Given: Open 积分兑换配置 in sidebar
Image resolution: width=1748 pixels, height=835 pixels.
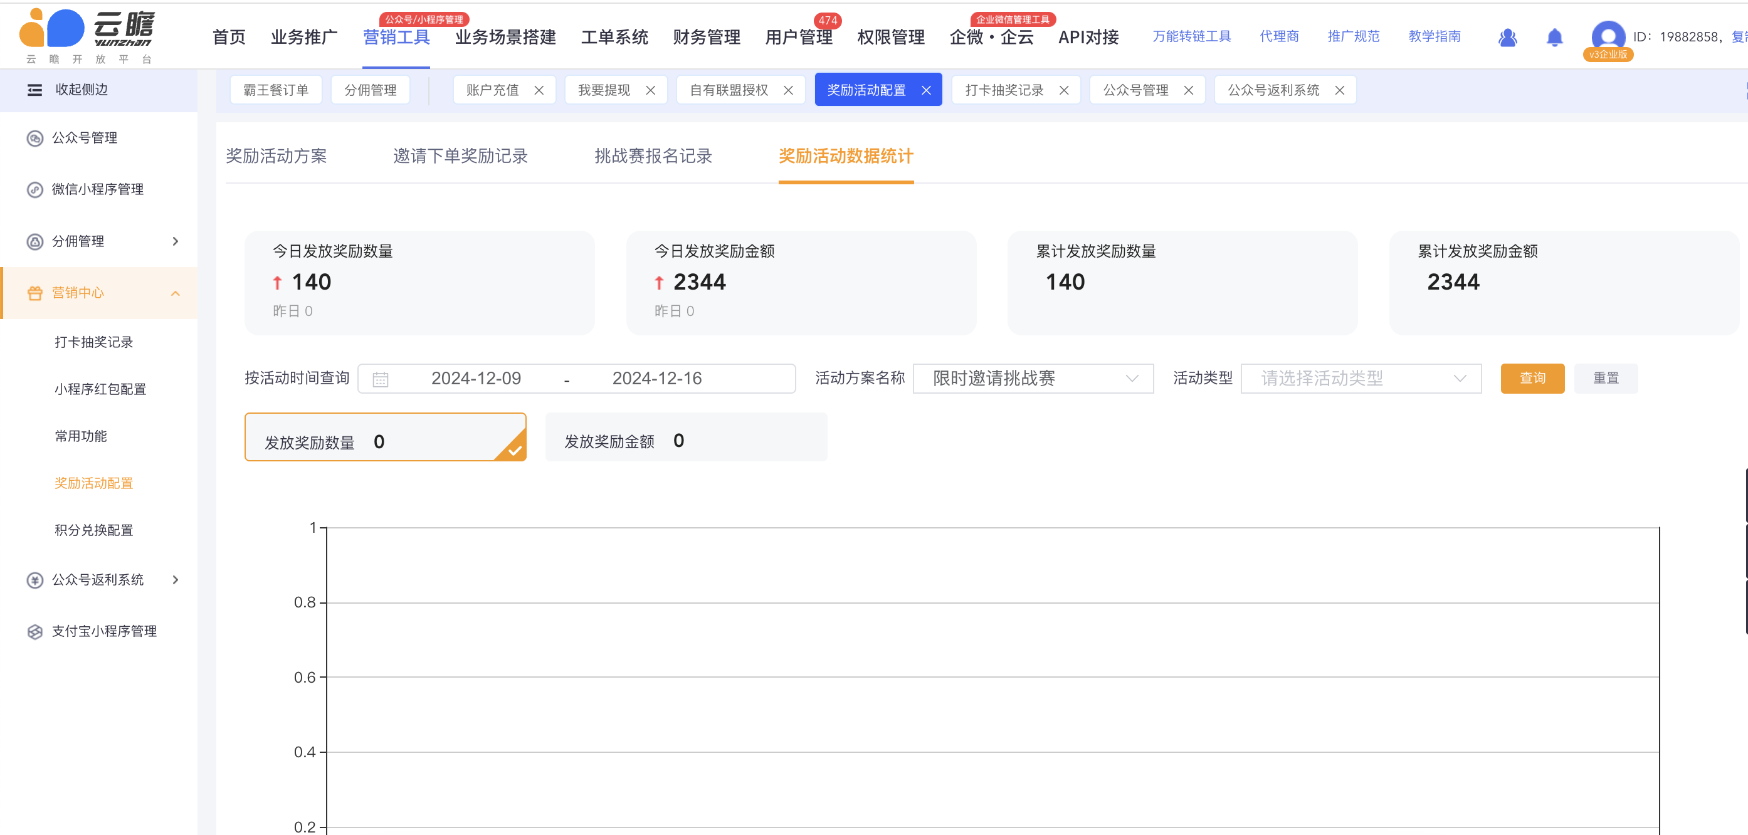Looking at the screenshot, I should 93,530.
